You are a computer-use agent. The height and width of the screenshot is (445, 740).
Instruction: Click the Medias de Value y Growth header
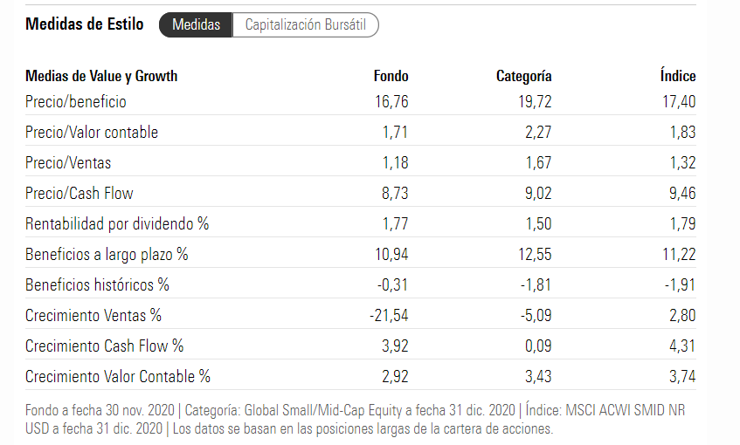[101, 76]
